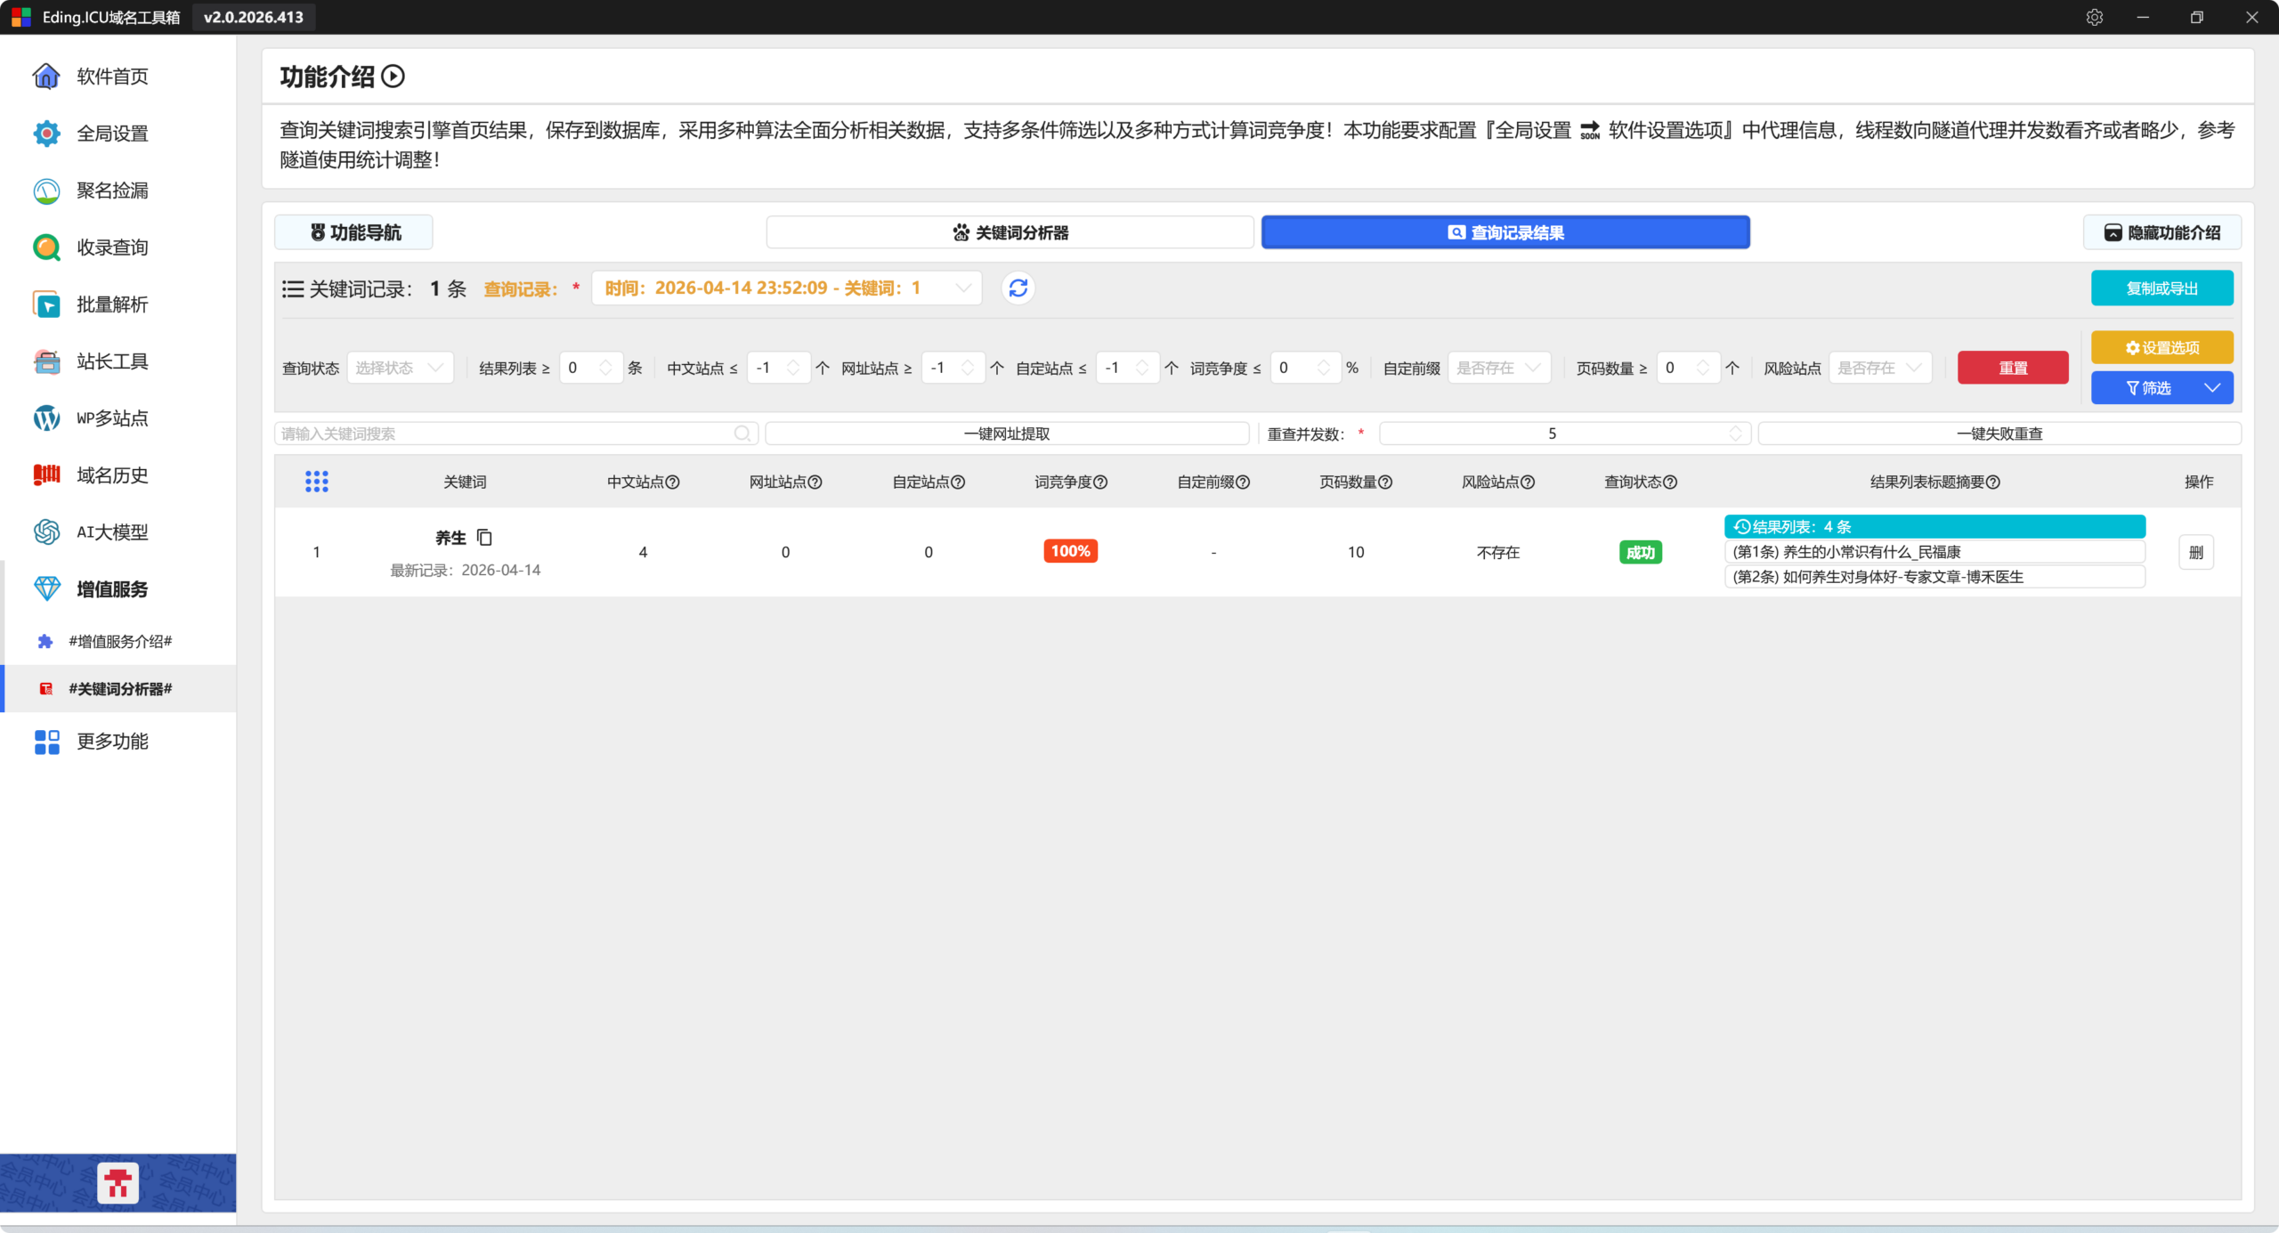Select 查询记录结果 tab
The height and width of the screenshot is (1233, 2279).
1504,232
